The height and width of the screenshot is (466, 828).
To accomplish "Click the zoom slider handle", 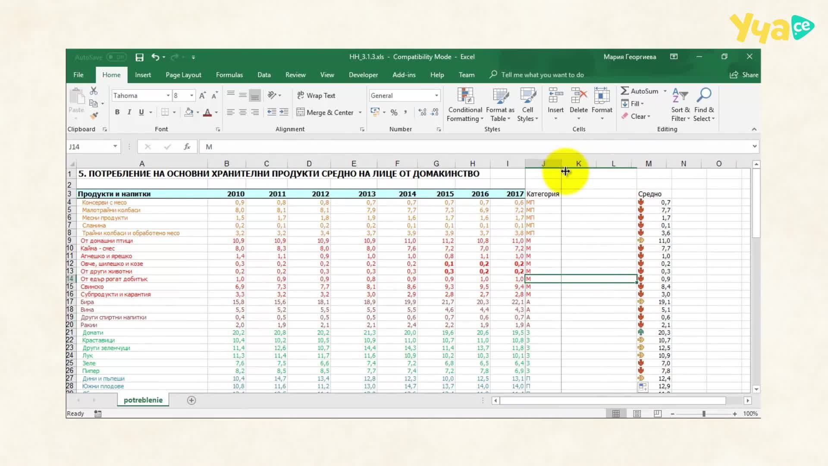I will pos(704,414).
